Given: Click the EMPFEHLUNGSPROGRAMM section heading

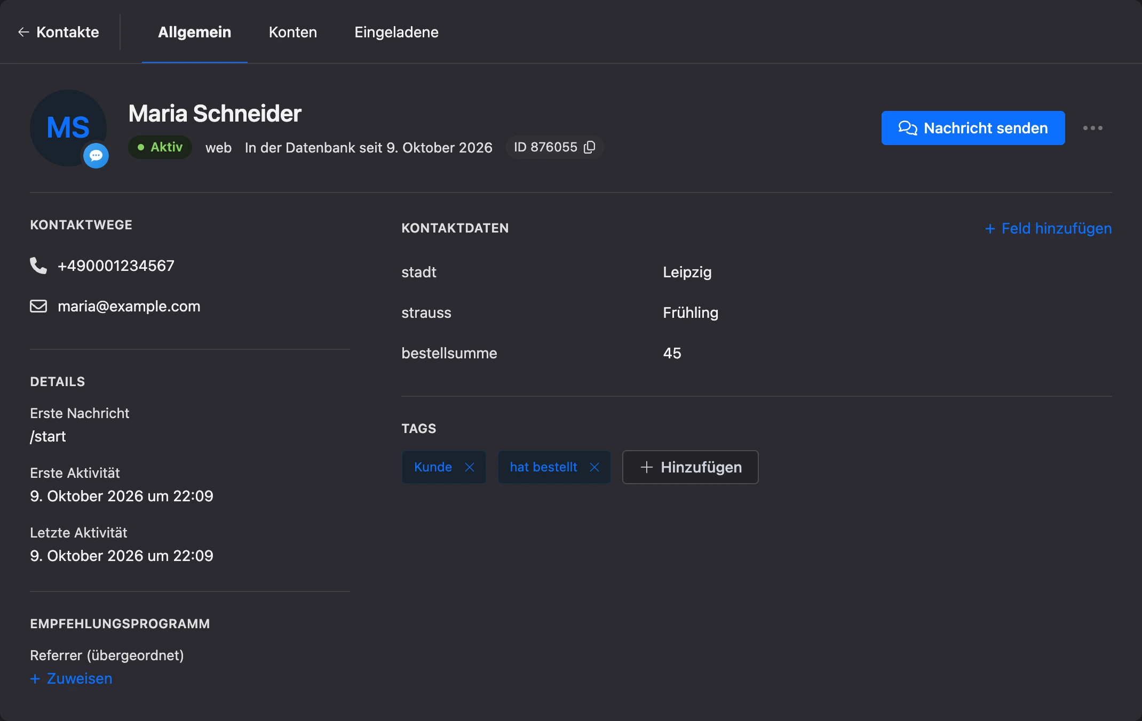Looking at the screenshot, I should (120, 624).
